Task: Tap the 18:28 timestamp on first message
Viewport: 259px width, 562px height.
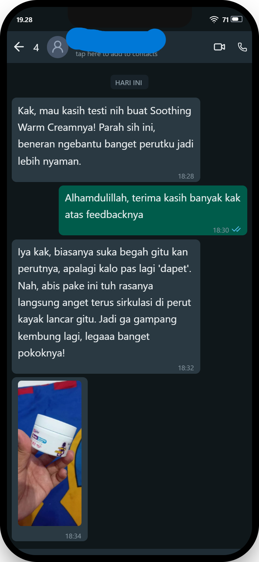Action: pos(186,176)
